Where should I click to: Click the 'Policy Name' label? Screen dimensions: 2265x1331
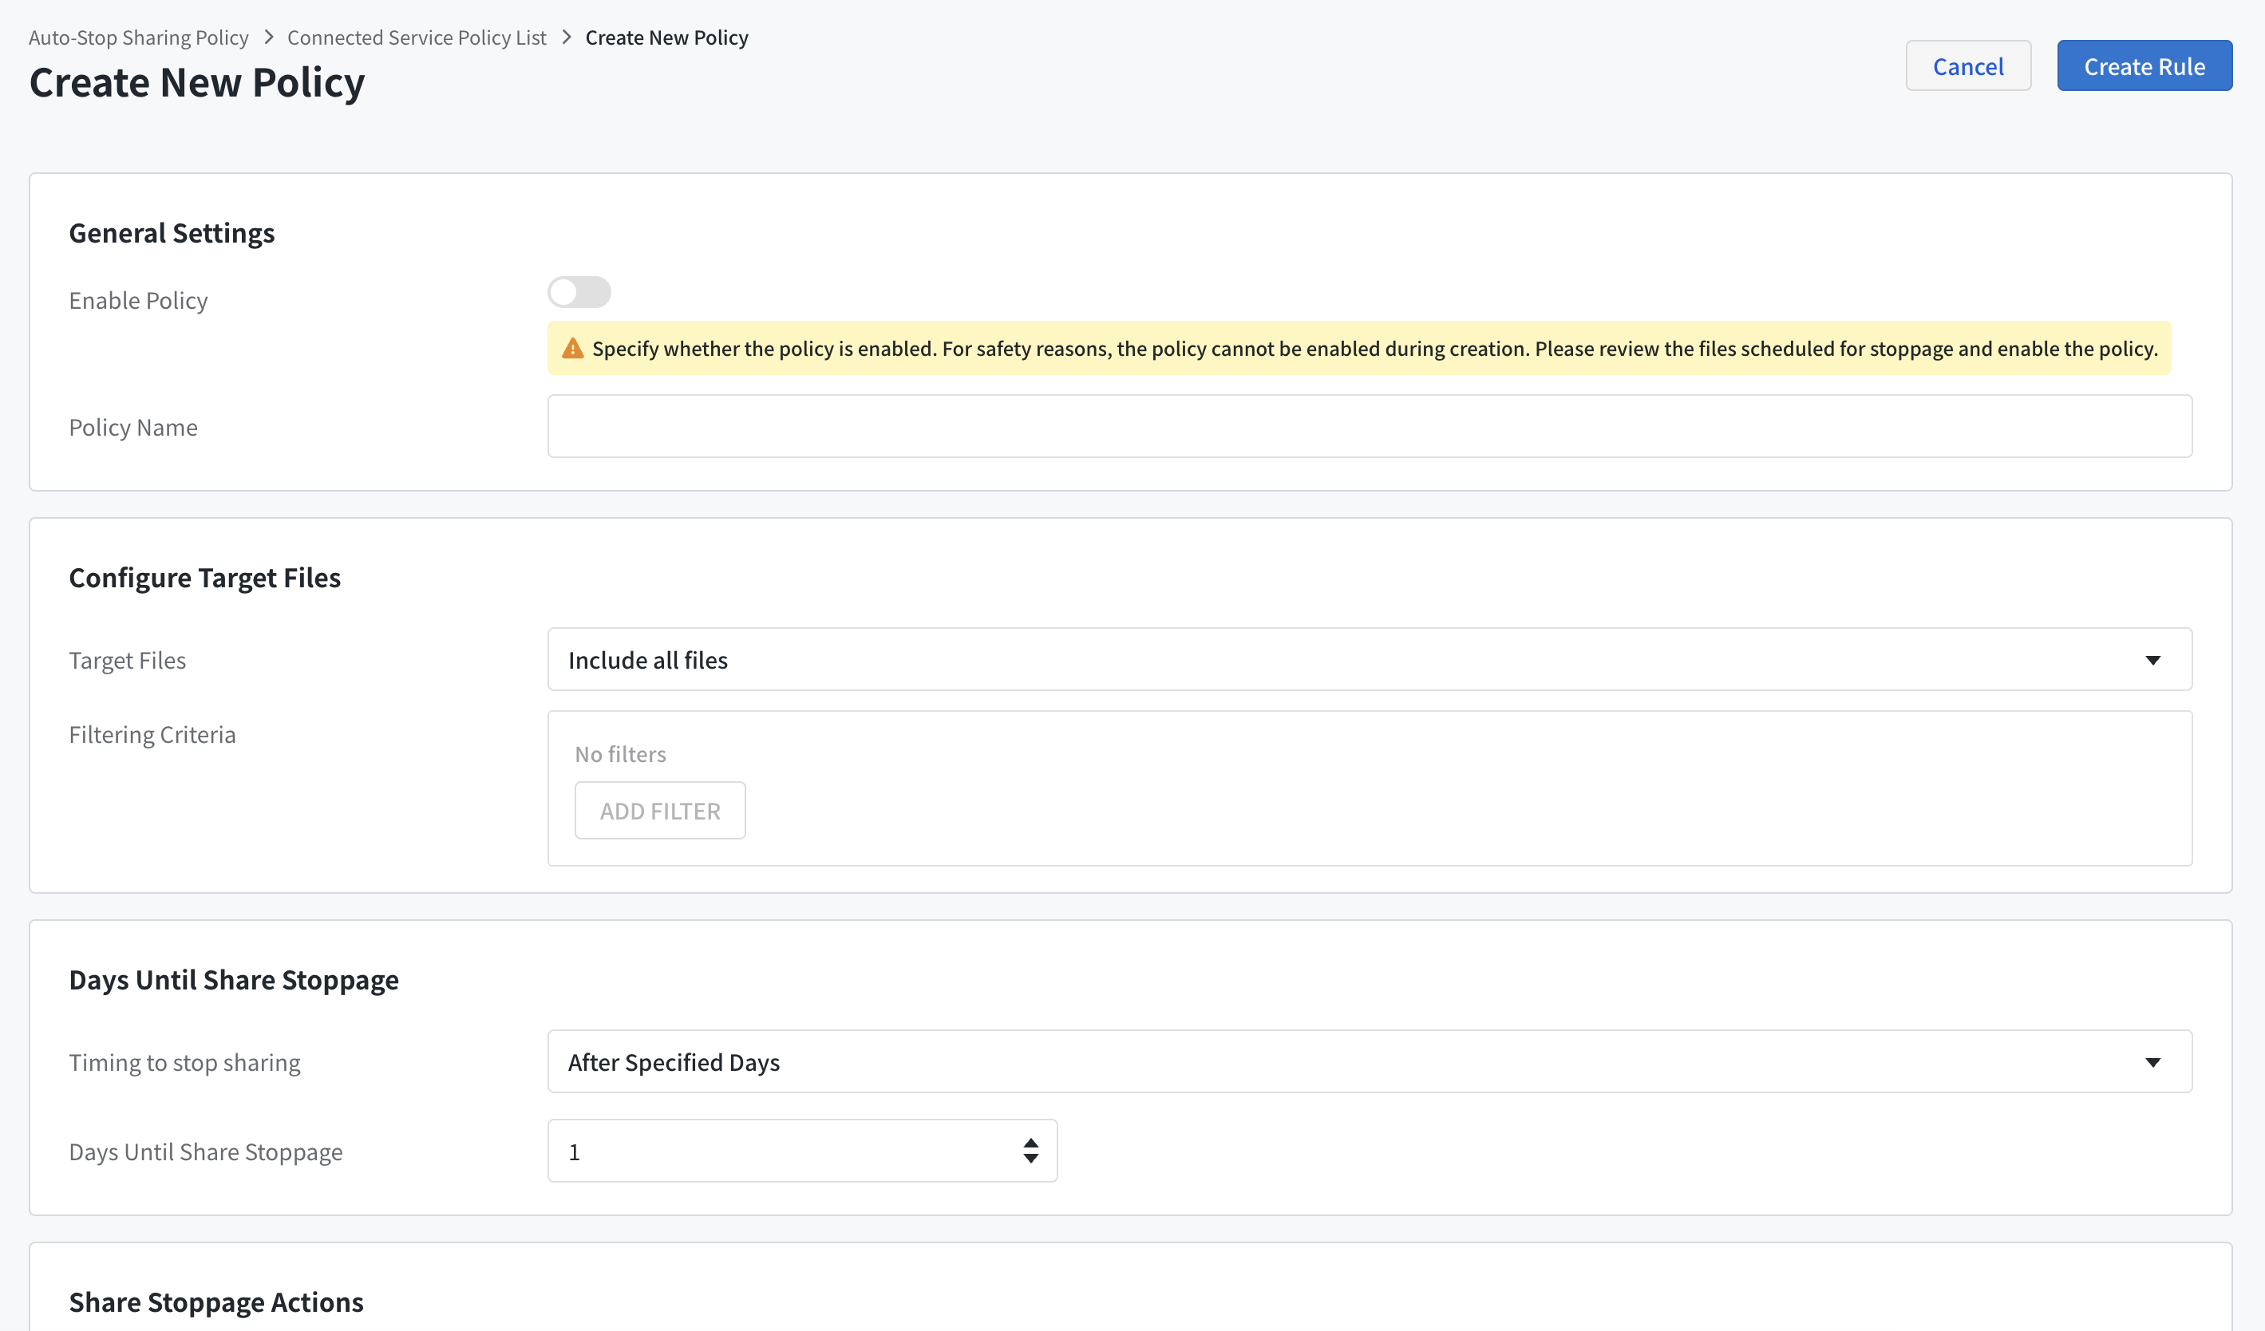point(133,427)
